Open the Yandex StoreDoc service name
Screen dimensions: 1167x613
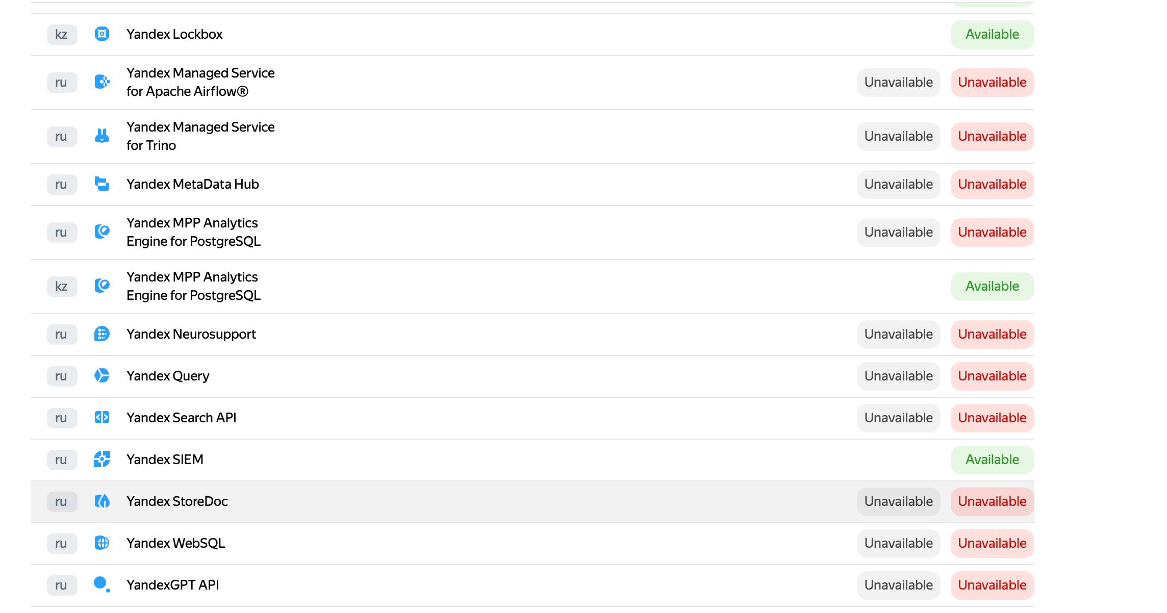[x=177, y=501]
